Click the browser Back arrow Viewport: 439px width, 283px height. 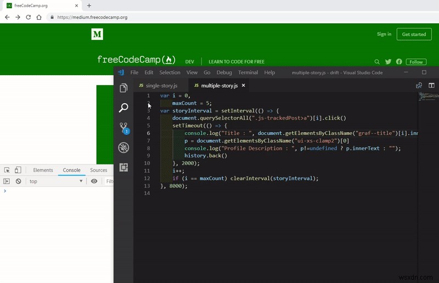coord(7,17)
